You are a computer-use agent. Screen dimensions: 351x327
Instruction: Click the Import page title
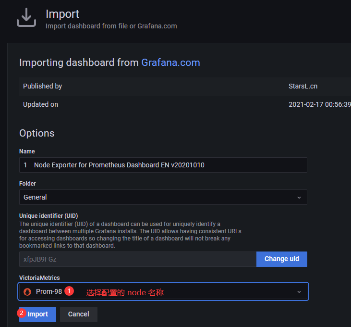[x=62, y=14]
